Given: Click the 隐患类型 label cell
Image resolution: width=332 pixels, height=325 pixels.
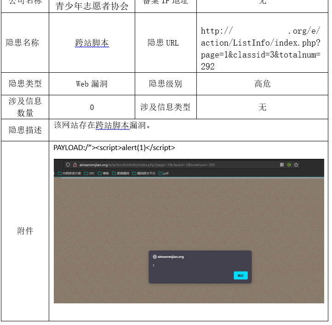Looking at the screenshot, I should pos(25,84).
